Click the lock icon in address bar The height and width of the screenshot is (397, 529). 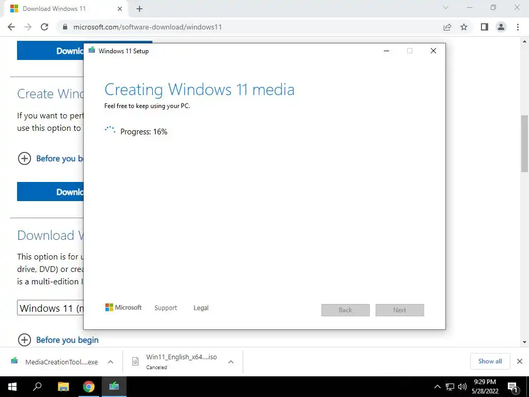65,27
